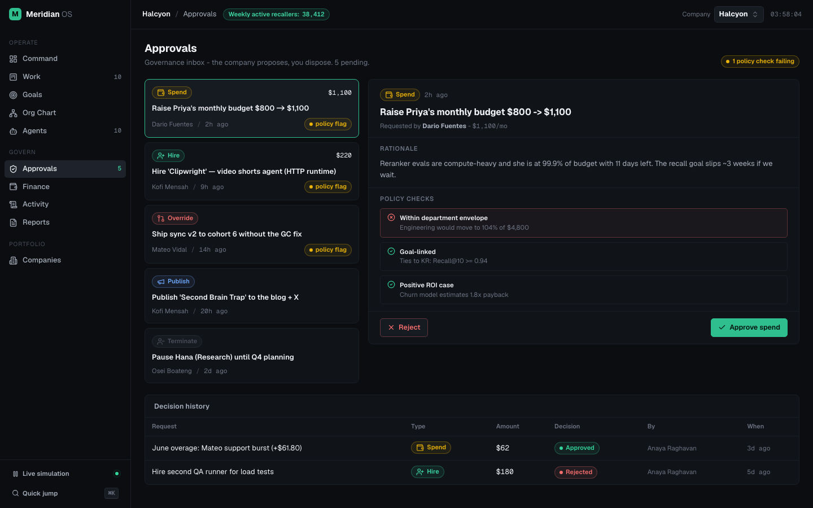The height and width of the screenshot is (508, 813).
Task: Click the red X icon on envelope check
Action: tap(391, 217)
